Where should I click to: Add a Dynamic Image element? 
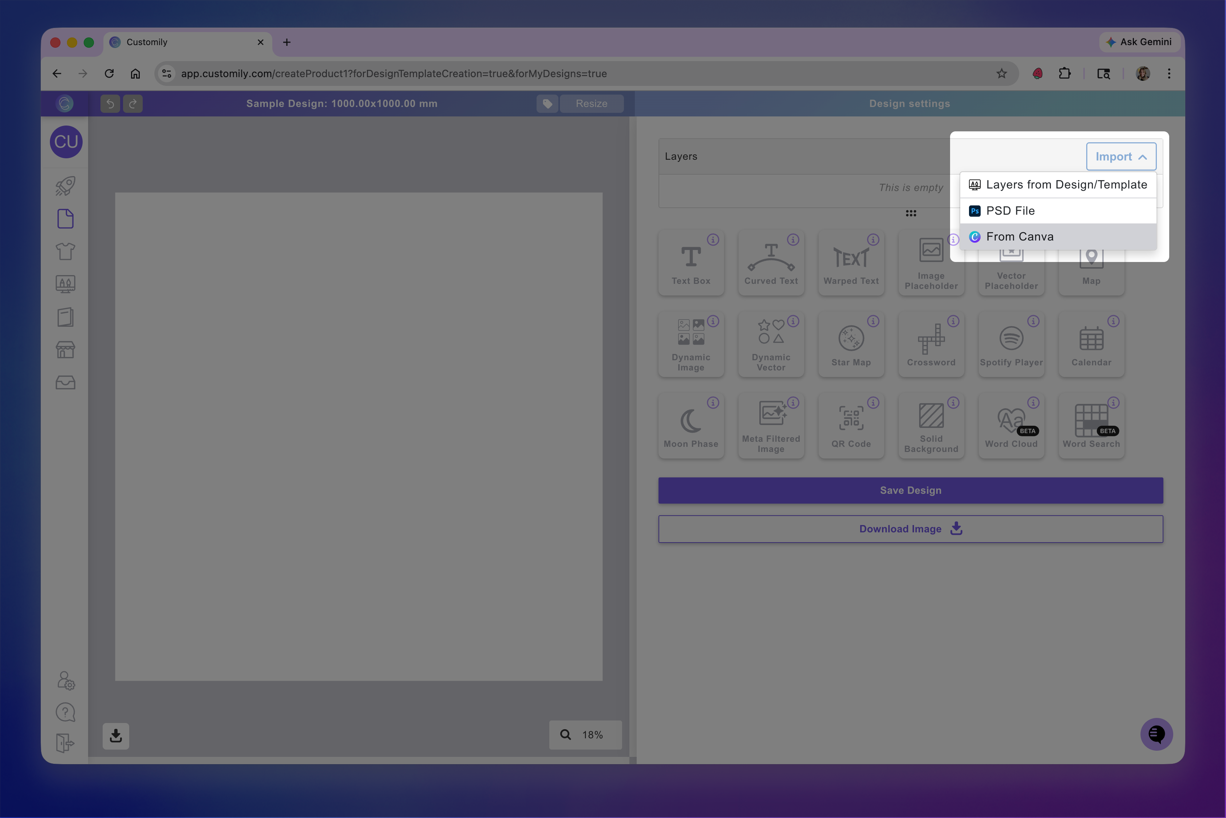pos(691,345)
